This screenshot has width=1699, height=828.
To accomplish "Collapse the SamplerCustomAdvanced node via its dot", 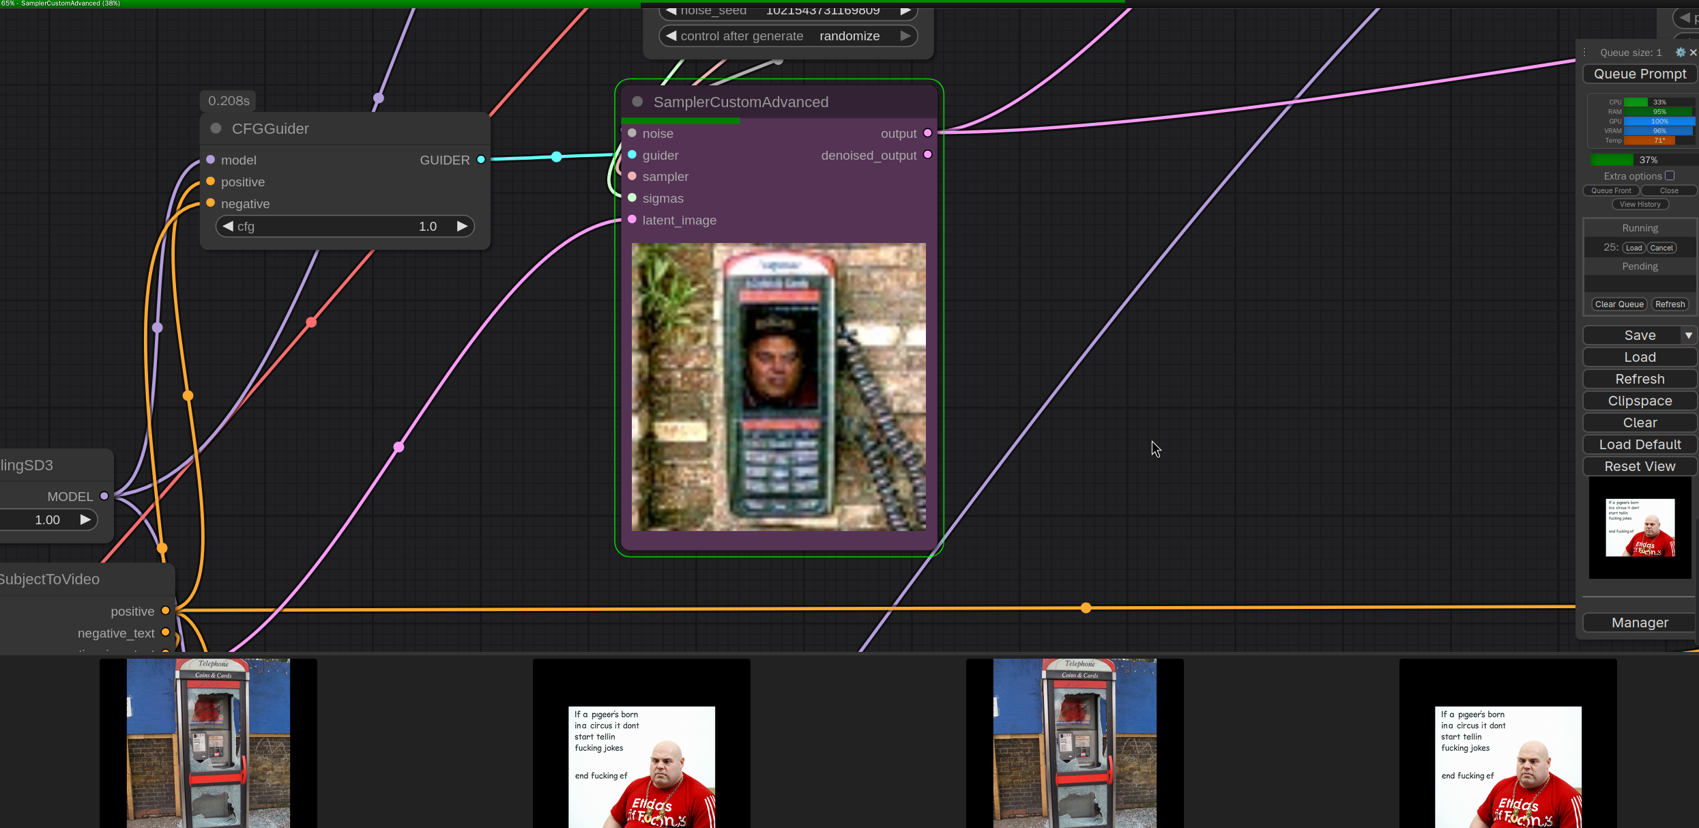I will point(637,102).
